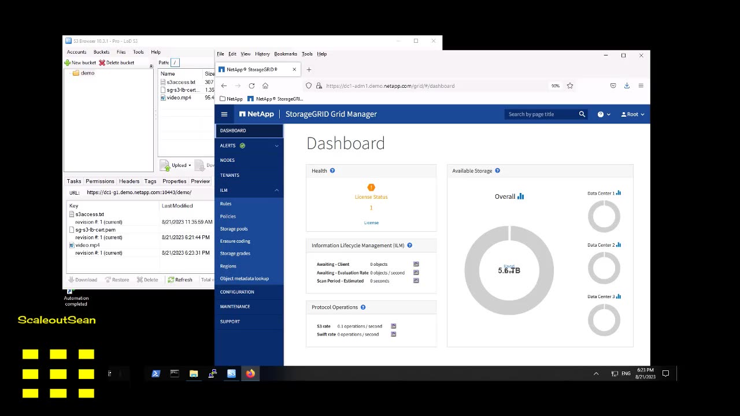
Task: Open Data Center 2 chart icon
Action: [619, 245]
